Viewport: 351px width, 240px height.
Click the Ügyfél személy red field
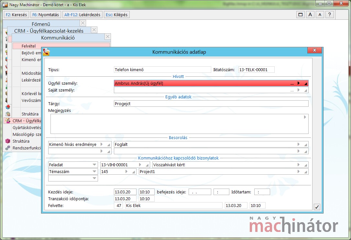click(x=211, y=83)
